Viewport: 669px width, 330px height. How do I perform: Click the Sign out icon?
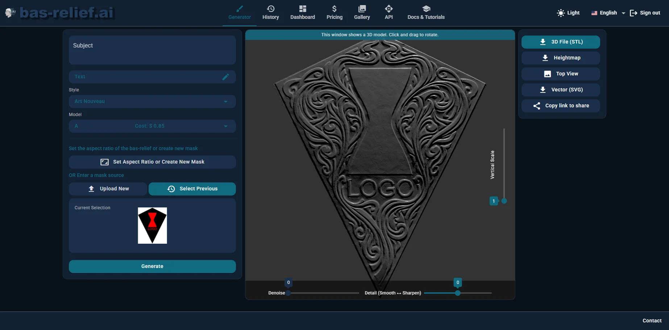point(633,13)
